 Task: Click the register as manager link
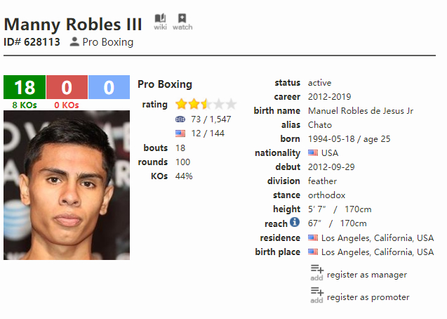click(x=366, y=275)
